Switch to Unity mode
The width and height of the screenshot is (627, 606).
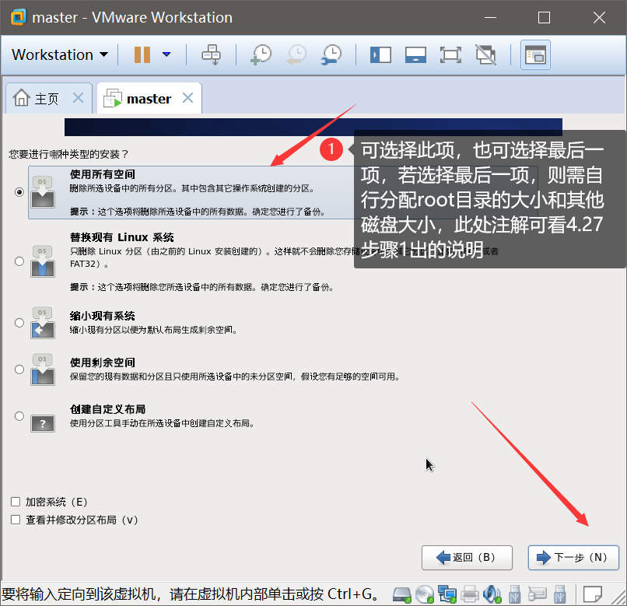click(x=486, y=54)
